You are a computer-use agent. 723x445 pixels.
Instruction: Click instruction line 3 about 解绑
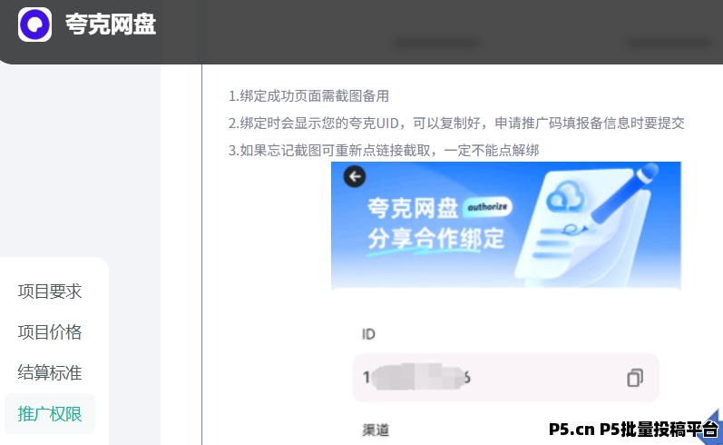click(x=384, y=151)
